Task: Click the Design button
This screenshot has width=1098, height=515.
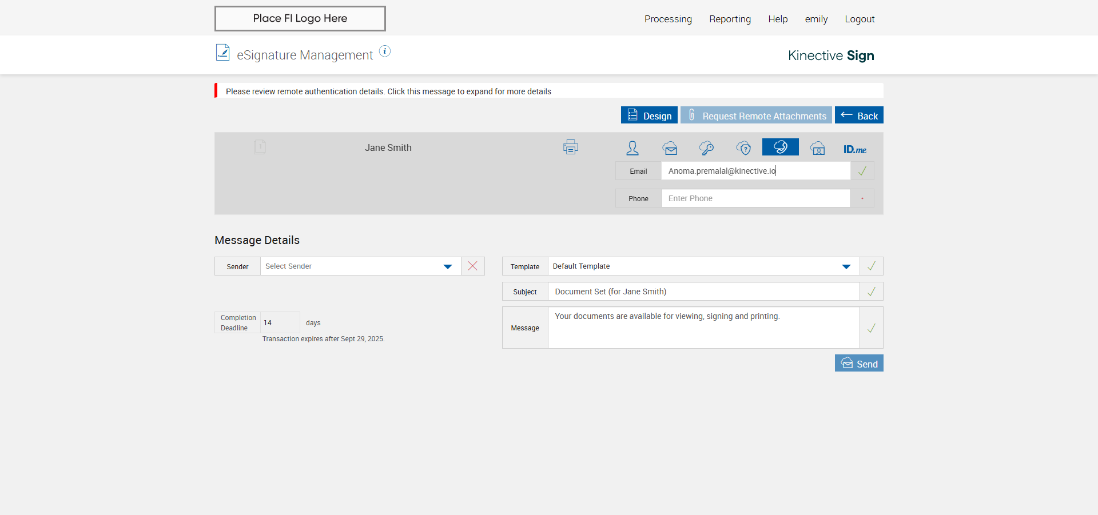Action: (649, 115)
